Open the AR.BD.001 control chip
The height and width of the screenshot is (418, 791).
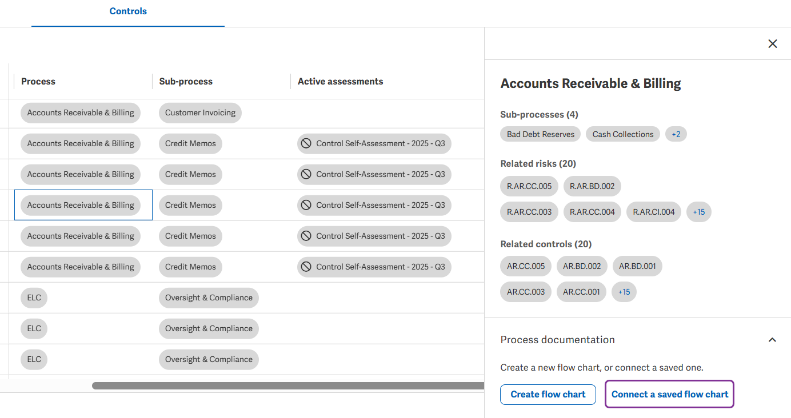(x=637, y=266)
